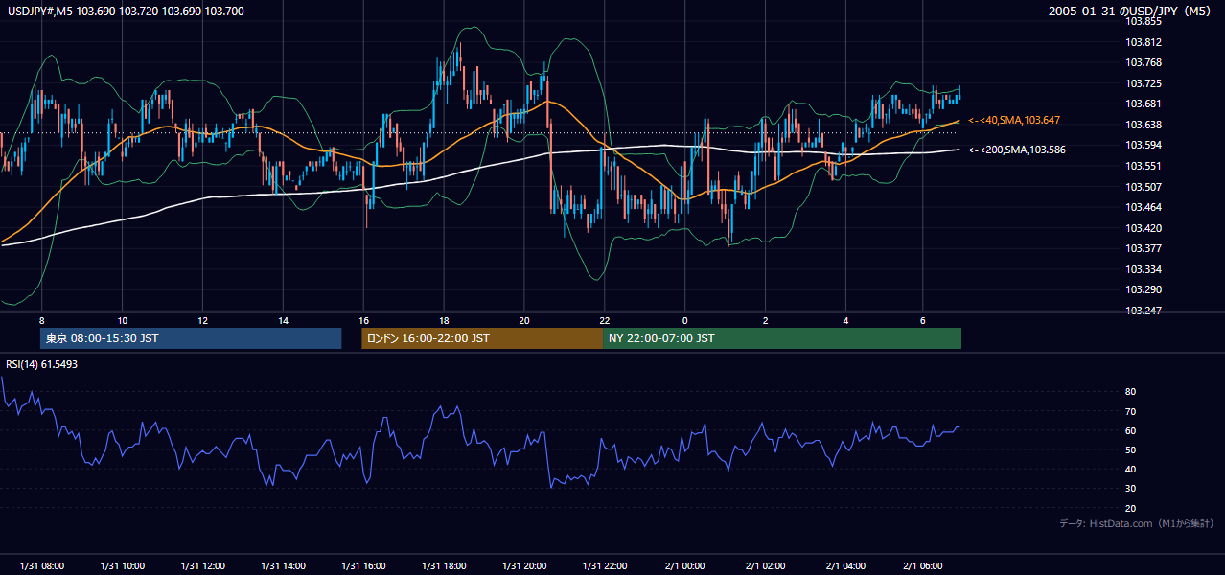Select the 東京 08:00-15:30 JST session bar
The width and height of the screenshot is (1225, 575).
(x=191, y=338)
